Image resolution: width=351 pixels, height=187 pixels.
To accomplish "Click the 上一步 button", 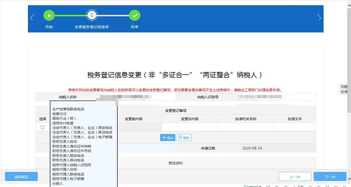I will (x=294, y=177).
